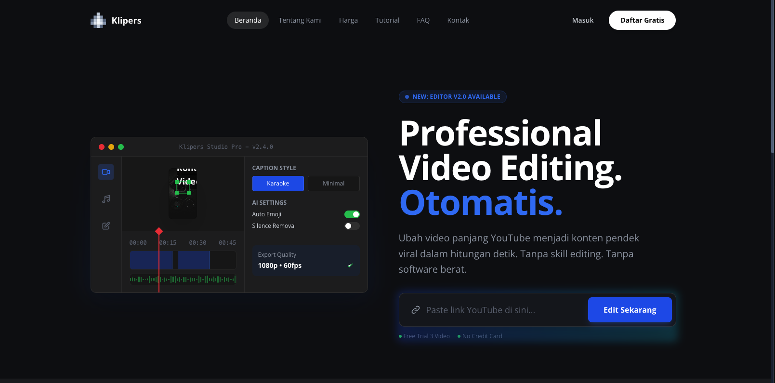Screen dimensions: 775x383
Task: Enable the Silence Removal switch
Action: click(352, 226)
